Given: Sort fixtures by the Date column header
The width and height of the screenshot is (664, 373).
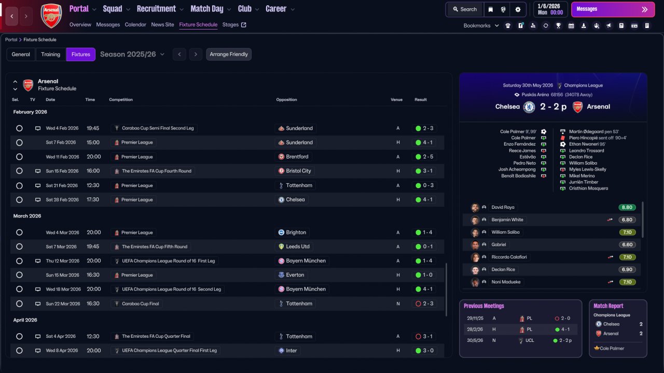Looking at the screenshot, I should 50,99.
